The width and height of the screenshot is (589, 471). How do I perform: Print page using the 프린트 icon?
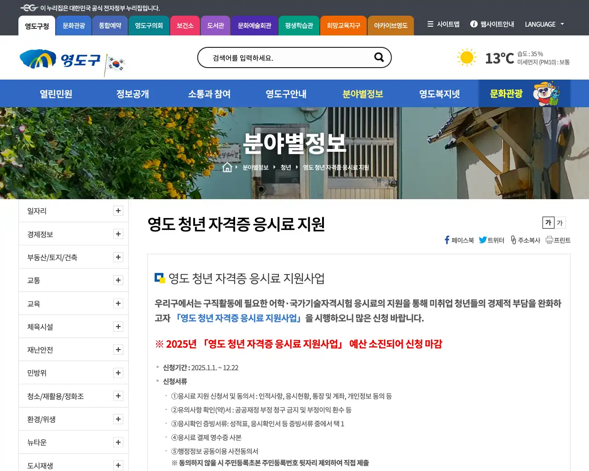coord(550,240)
